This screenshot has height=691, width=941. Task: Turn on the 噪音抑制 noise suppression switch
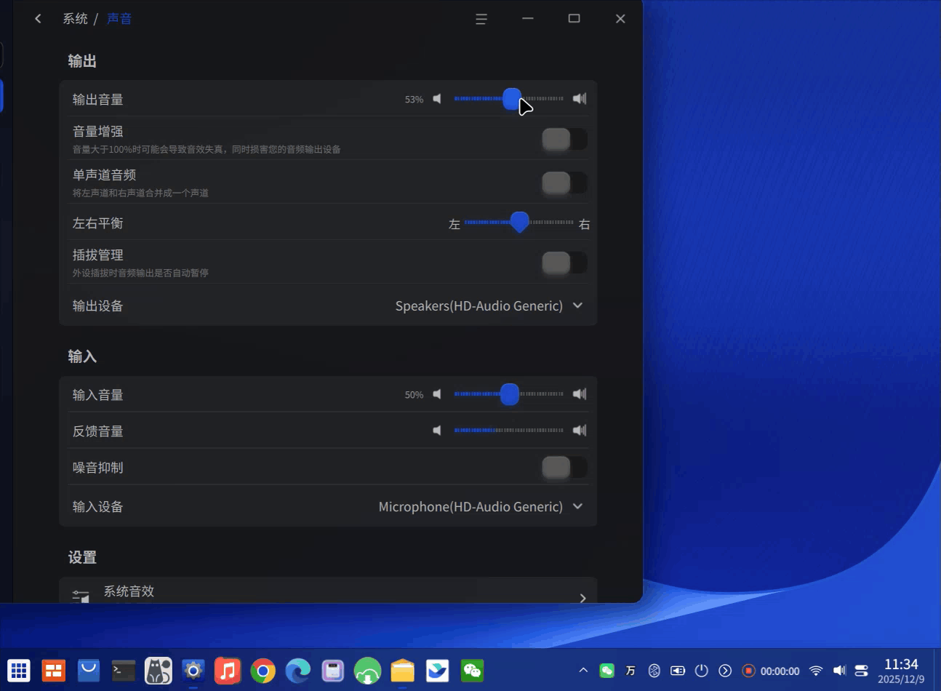tap(565, 468)
